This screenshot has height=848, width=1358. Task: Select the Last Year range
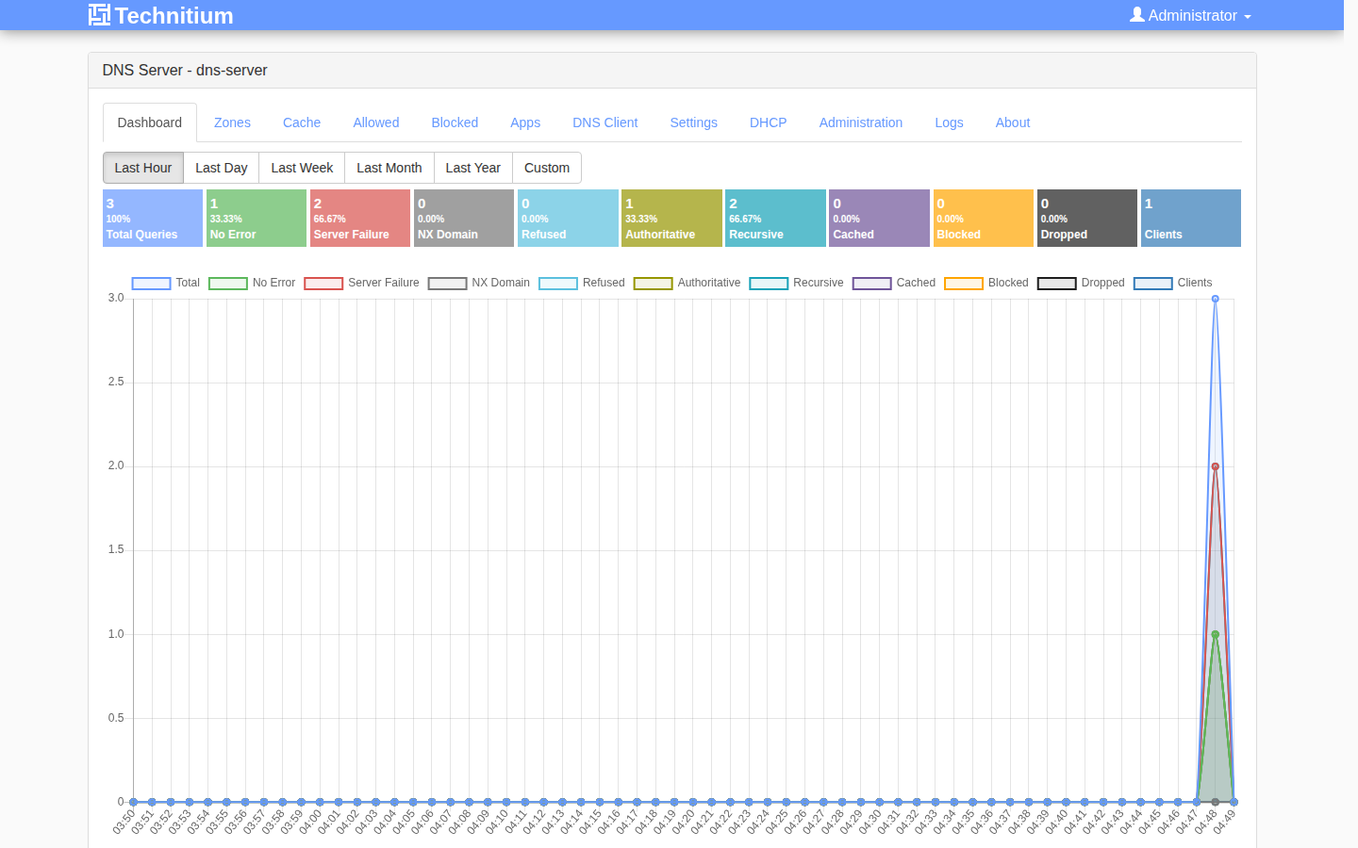(x=473, y=168)
